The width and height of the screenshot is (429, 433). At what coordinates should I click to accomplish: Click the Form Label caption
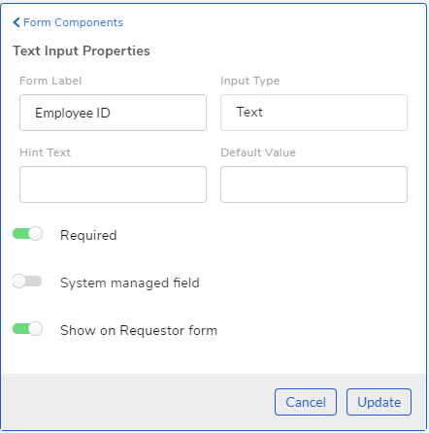click(50, 81)
